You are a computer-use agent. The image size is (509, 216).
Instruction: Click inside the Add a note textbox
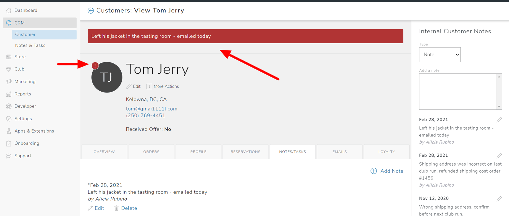point(458,91)
